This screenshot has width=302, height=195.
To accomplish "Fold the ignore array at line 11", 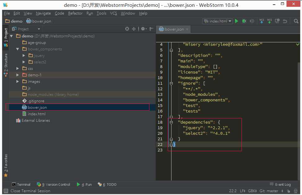I will pyautogui.click(x=171, y=83).
